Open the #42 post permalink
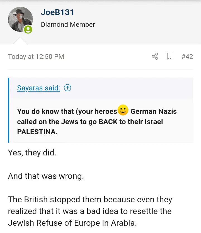This screenshot has height=233, width=201. [x=187, y=56]
